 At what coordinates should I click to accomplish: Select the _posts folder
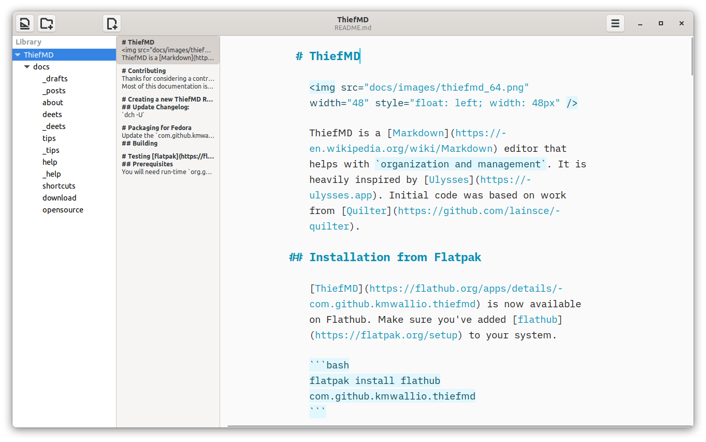coord(54,91)
